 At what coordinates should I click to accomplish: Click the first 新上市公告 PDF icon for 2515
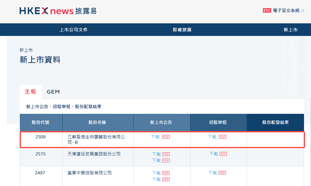[x=166, y=154]
